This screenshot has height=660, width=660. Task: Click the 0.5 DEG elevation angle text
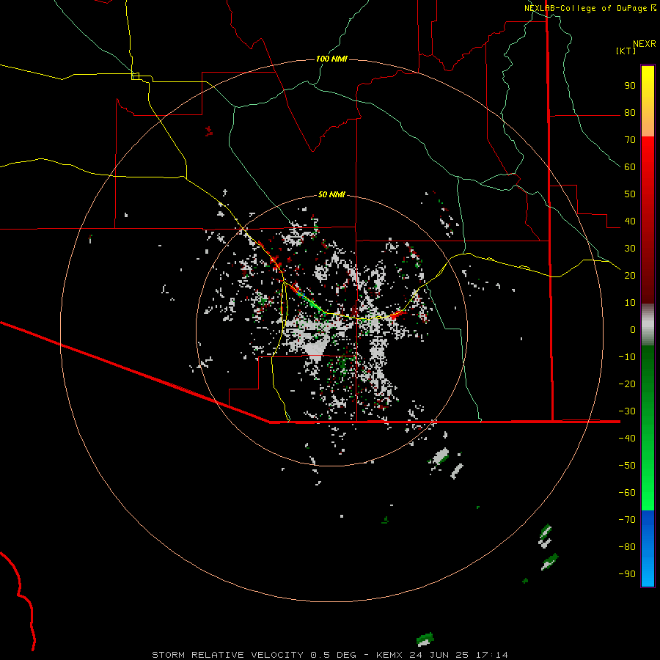(334, 655)
